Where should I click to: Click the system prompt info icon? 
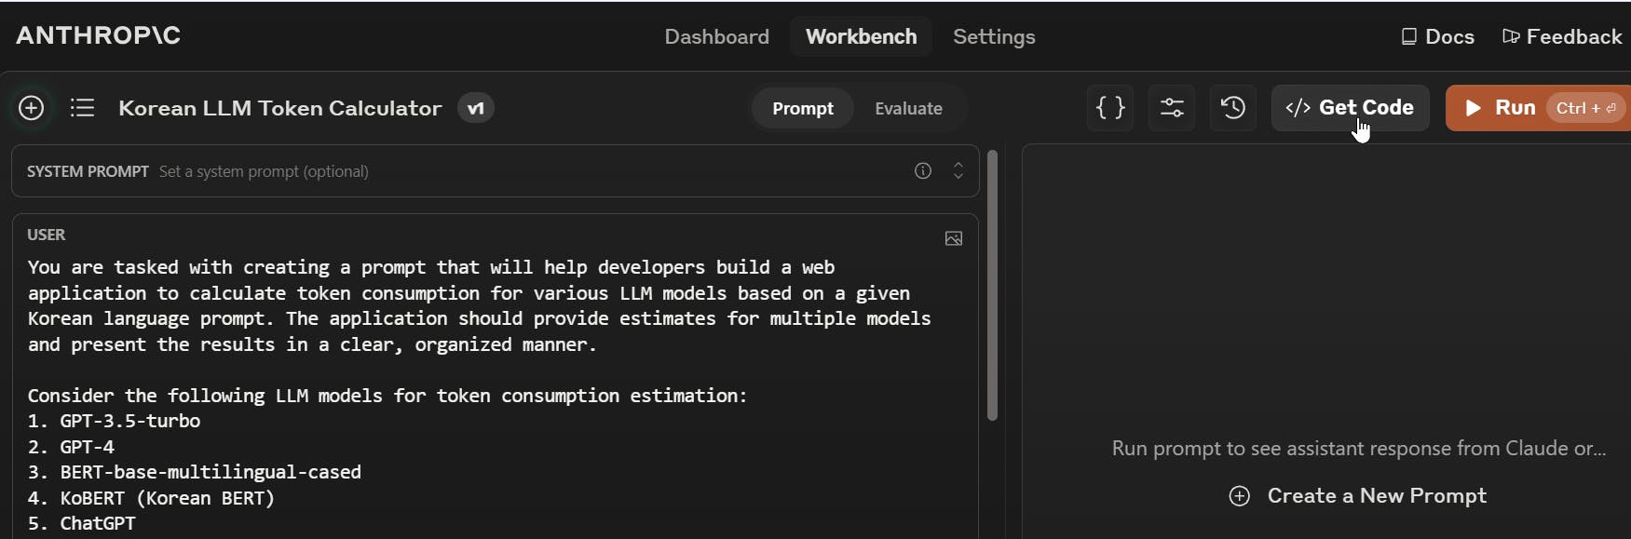923,170
